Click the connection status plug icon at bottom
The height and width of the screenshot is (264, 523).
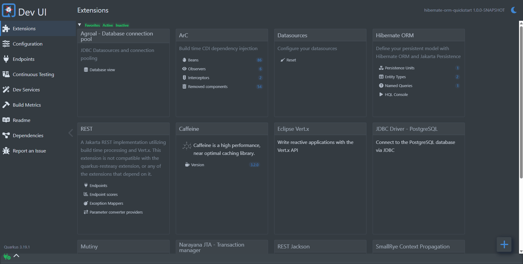[x=7, y=257]
